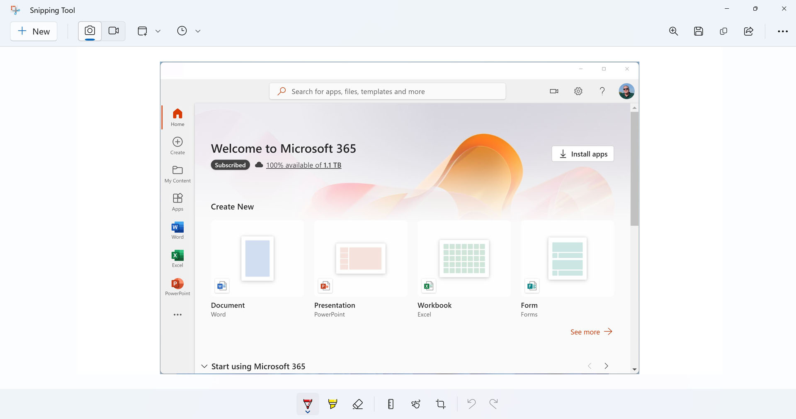The height and width of the screenshot is (419, 796).
Task: Choose the eraser tool
Action: (358, 404)
